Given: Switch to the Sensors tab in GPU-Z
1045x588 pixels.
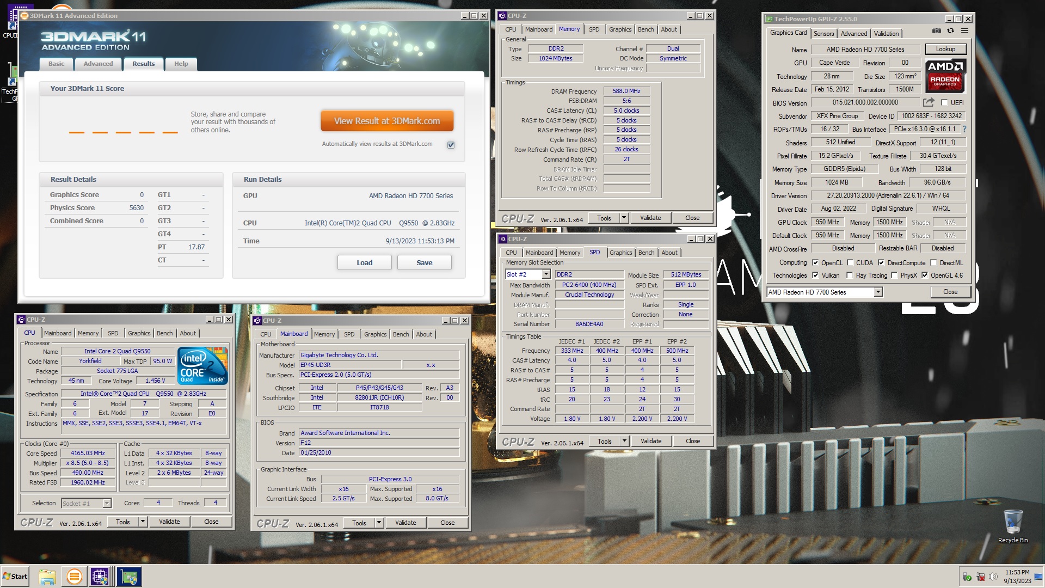Looking at the screenshot, I should point(823,34).
